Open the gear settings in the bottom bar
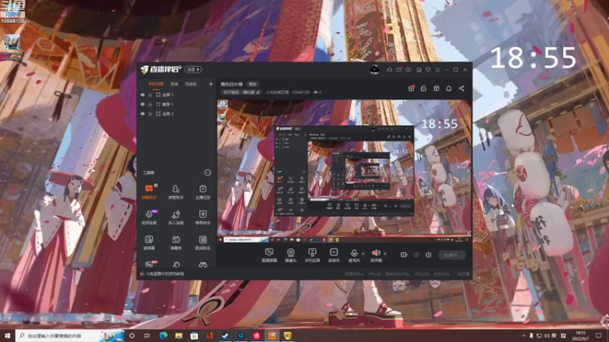The height and width of the screenshot is (342, 609). [429, 255]
